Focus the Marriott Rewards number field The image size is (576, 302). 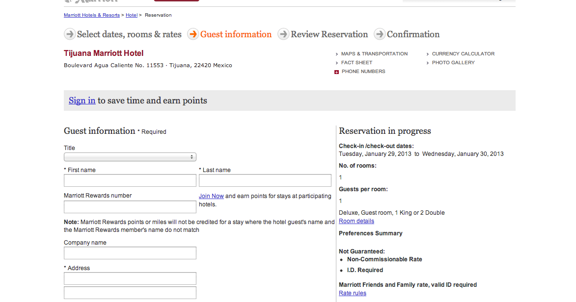tap(130, 206)
